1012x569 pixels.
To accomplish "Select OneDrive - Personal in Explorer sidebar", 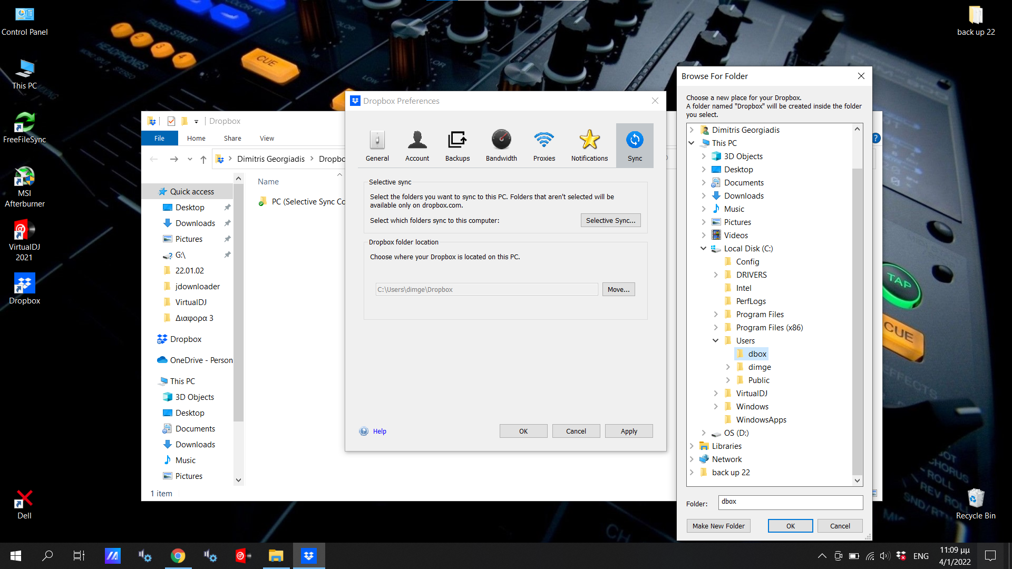I will click(x=195, y=360).
